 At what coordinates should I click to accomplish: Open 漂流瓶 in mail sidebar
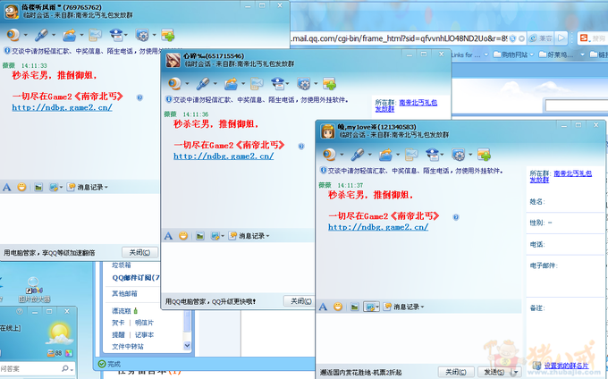122,311
